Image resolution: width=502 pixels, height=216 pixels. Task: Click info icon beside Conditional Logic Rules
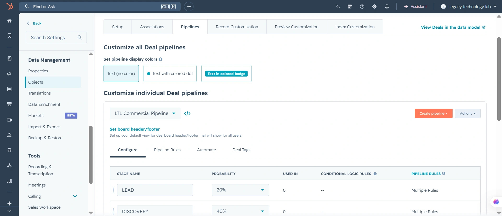point(375,173)
